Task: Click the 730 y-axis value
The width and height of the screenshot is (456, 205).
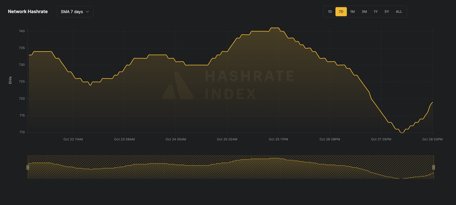Action: (22, 65)
